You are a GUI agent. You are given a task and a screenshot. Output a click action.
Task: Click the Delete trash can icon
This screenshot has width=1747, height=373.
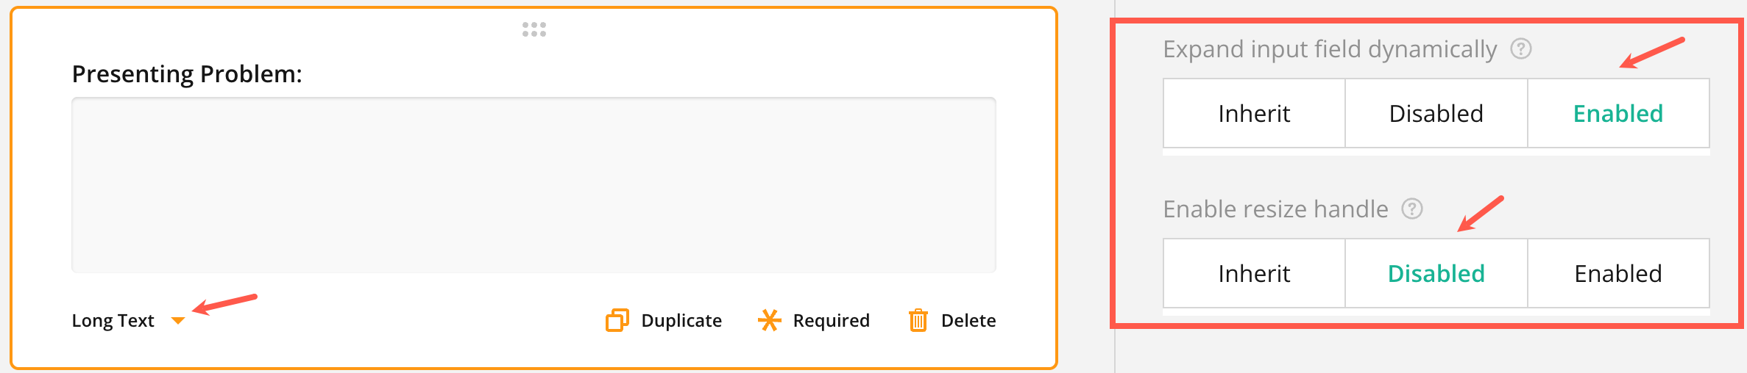coord(918,320)
